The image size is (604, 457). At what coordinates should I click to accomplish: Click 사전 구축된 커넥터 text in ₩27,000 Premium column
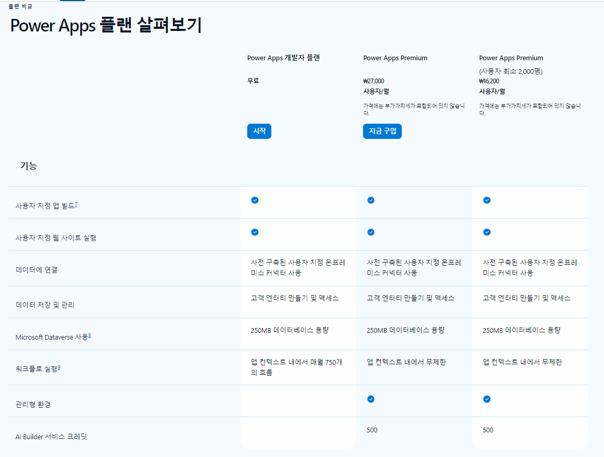[x=414, y=267]
